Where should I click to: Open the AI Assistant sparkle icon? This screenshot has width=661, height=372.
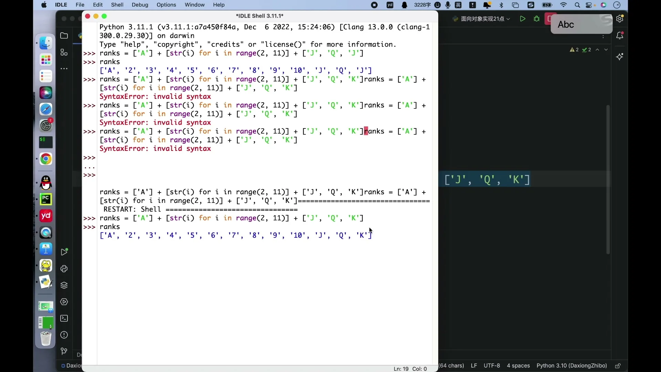pyautogui.click(x=620, y=57)
